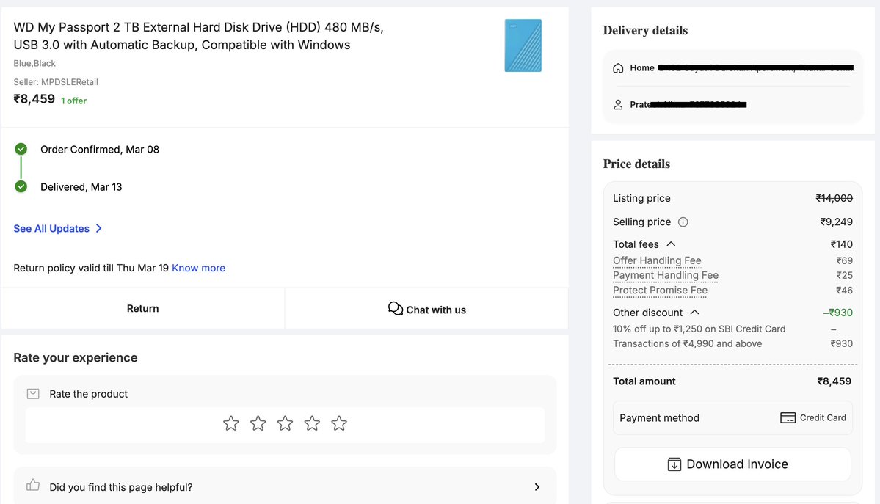Click the Blue,Black variant text
This screenshot has height=504, width=880.
[x=34, y=63]
